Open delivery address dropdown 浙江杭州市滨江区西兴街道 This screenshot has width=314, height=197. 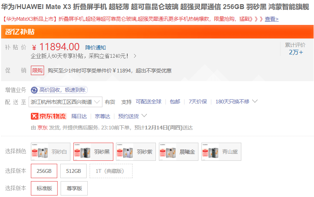(66, 102)
